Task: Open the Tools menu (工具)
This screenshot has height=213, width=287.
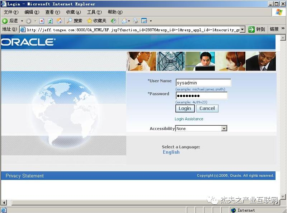Action: [94, 12]
